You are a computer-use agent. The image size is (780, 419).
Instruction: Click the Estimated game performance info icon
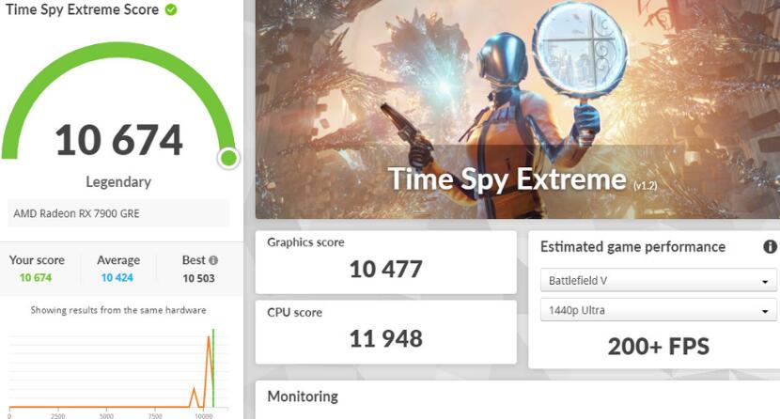(x=770, y=246)
